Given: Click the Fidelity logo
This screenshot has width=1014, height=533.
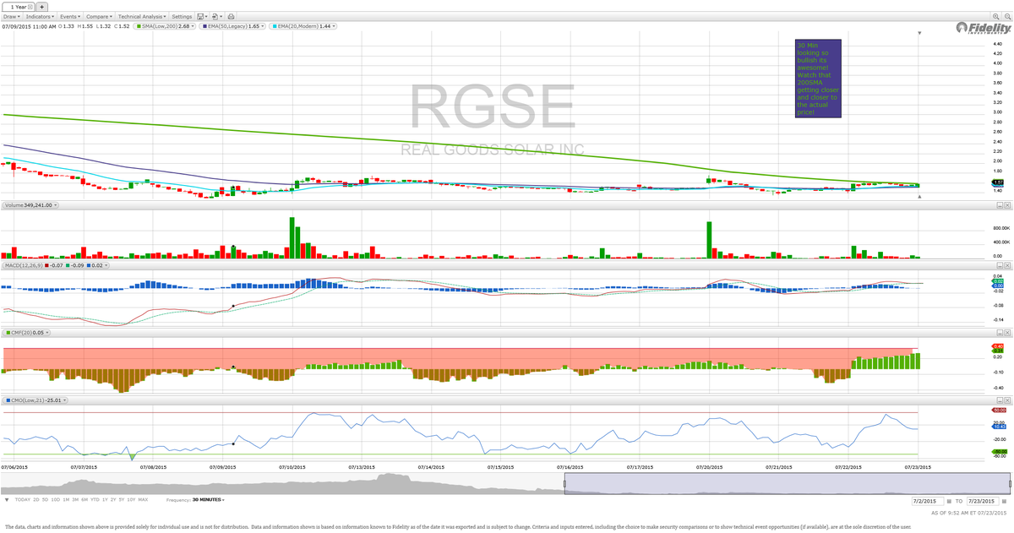Looking at the screenshot, I should [984, 29].
